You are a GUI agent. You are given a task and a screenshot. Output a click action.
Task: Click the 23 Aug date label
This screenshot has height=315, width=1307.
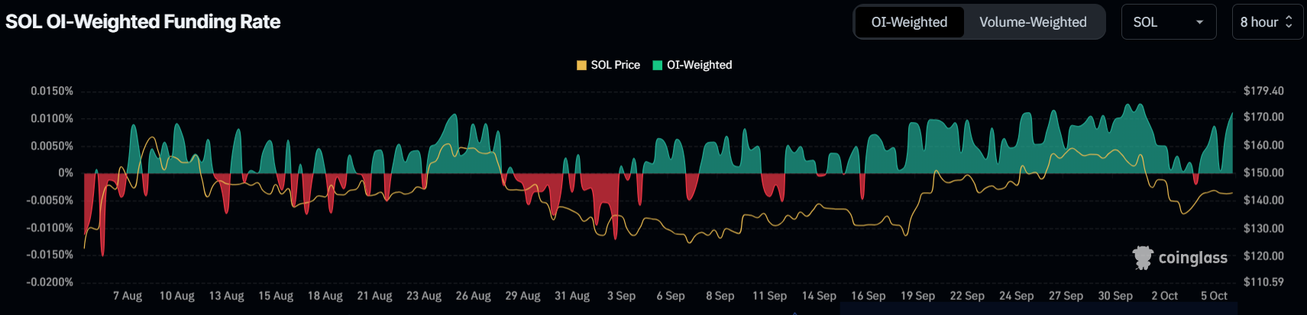pos(424,296)
